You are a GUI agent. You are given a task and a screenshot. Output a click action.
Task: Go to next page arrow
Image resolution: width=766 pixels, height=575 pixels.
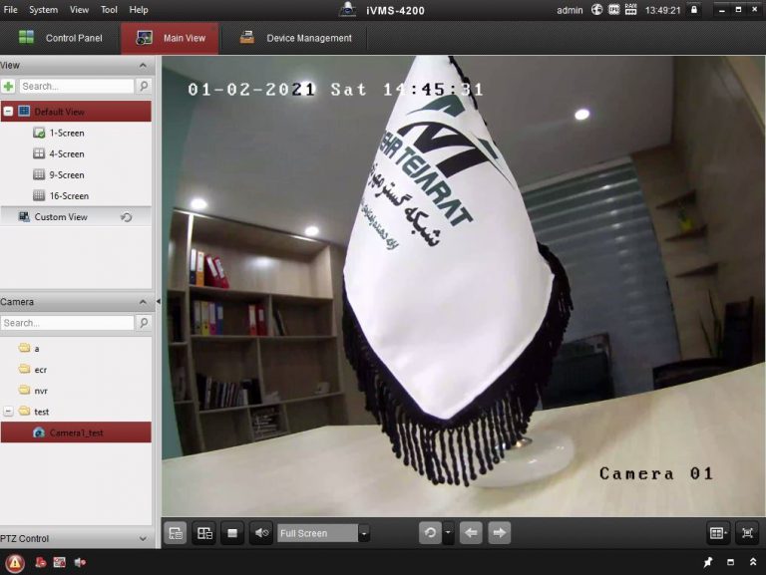499,532
